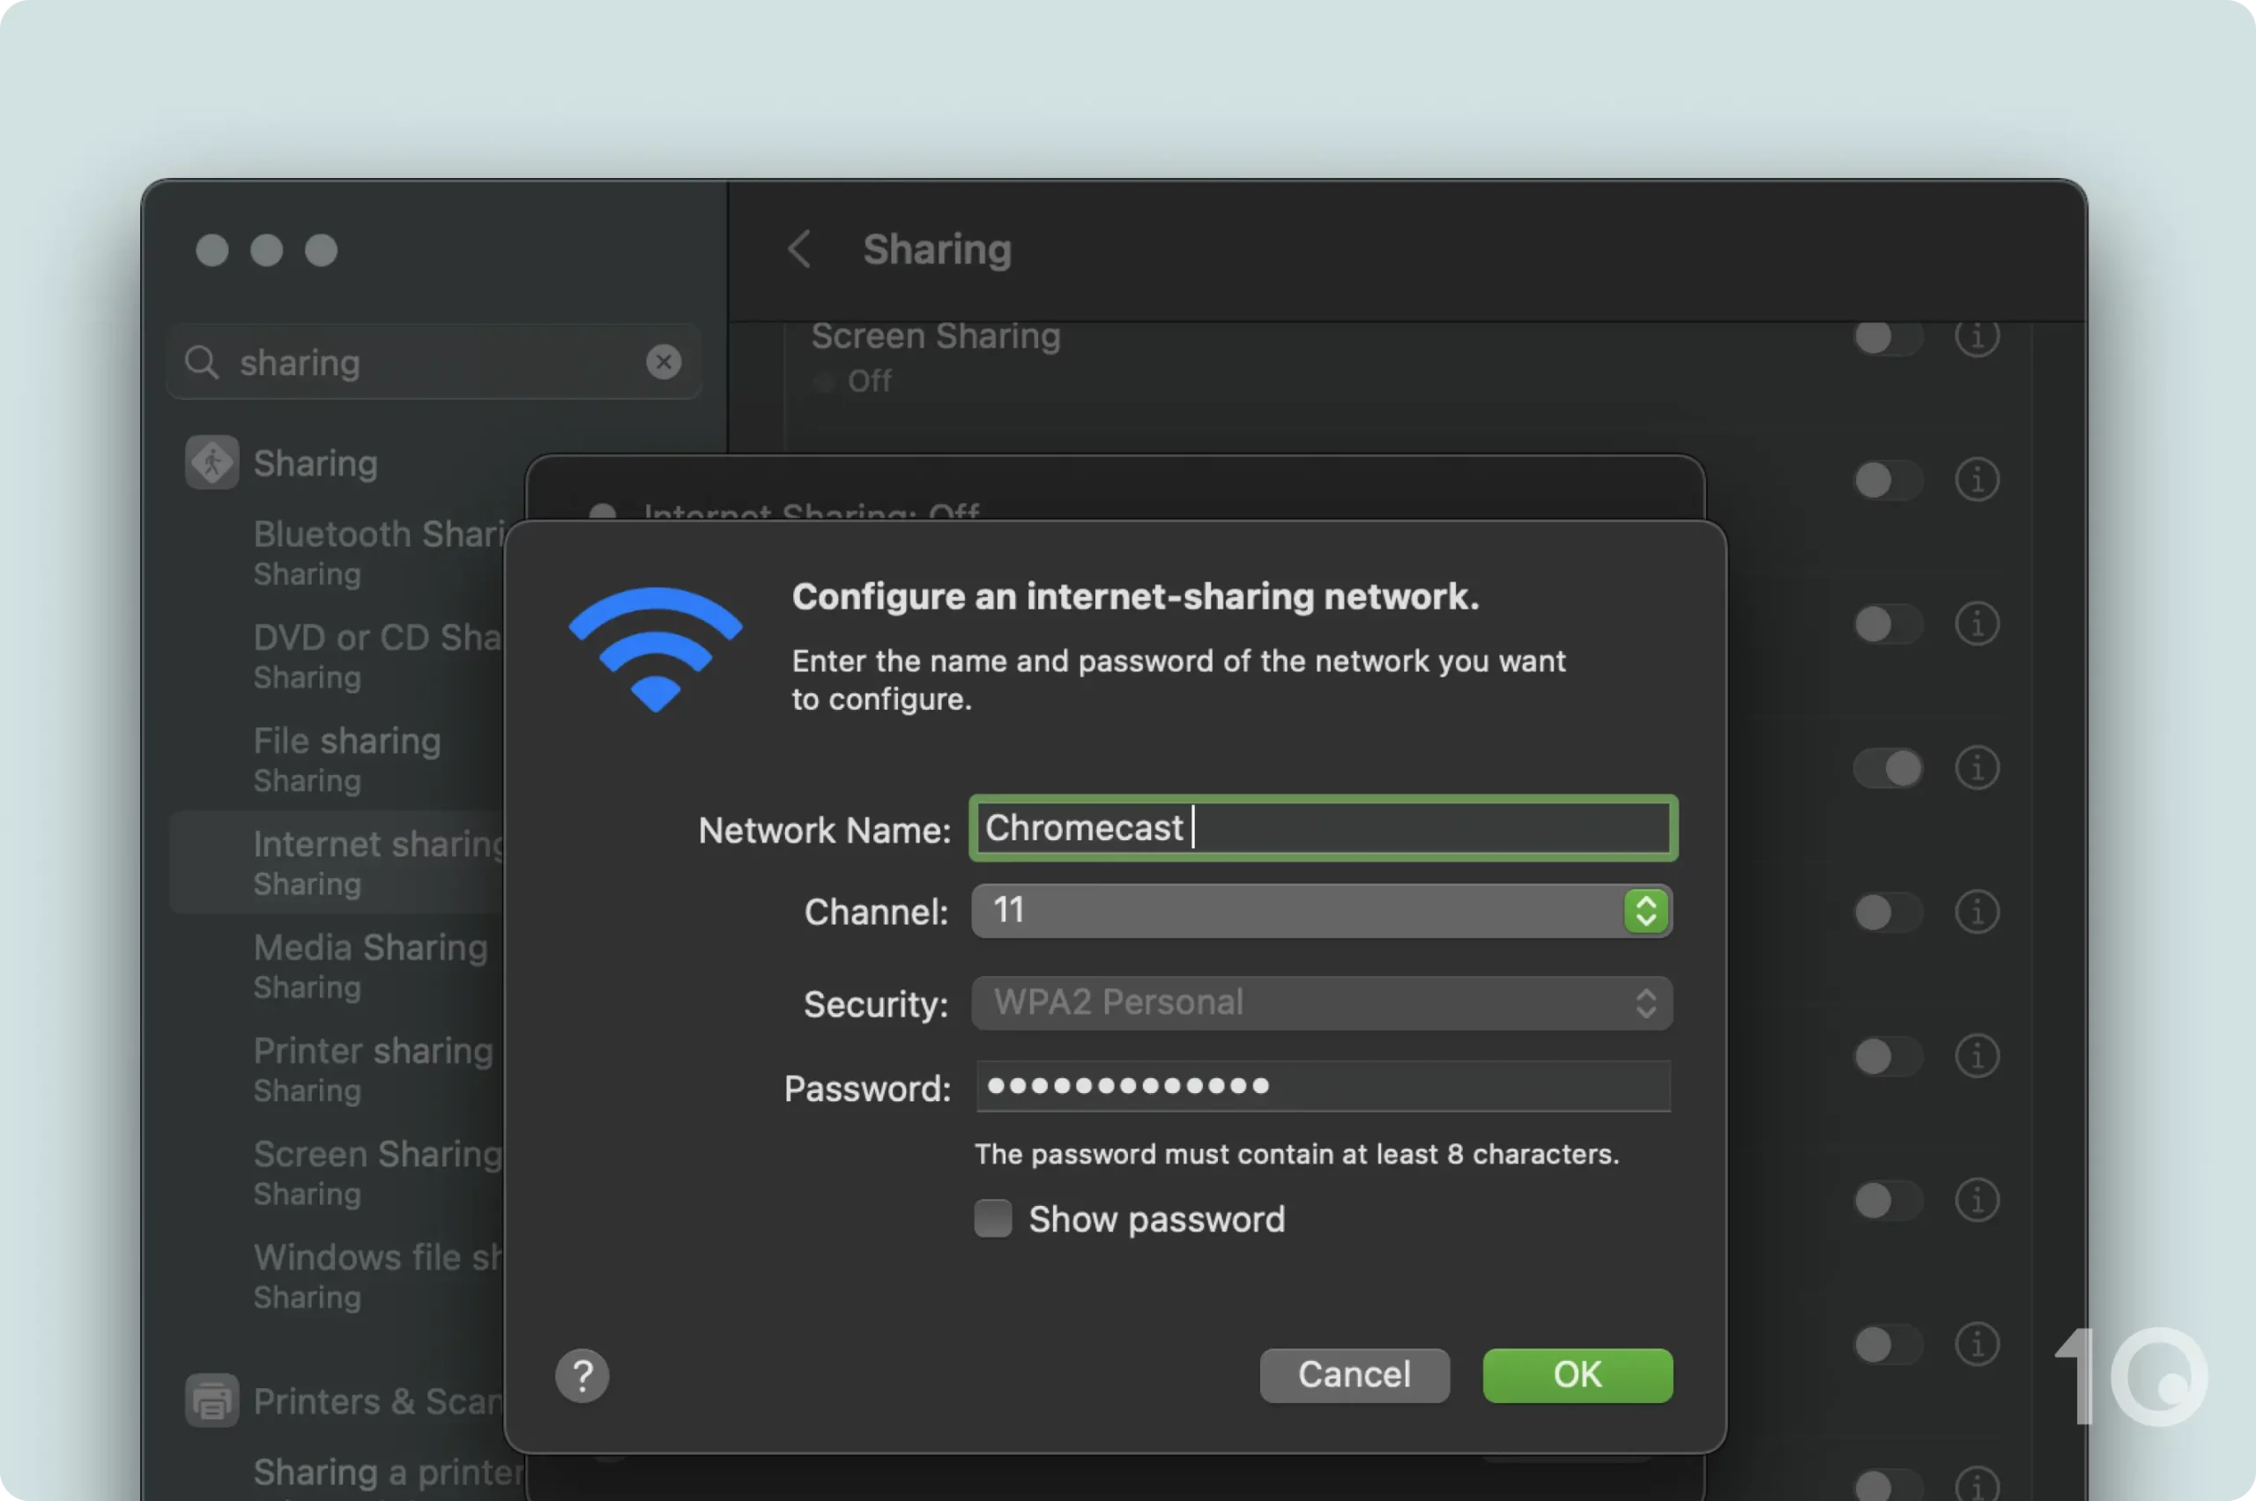
Task: Select Media Sharing in the sidebar
Action: [x=369, y=947]
